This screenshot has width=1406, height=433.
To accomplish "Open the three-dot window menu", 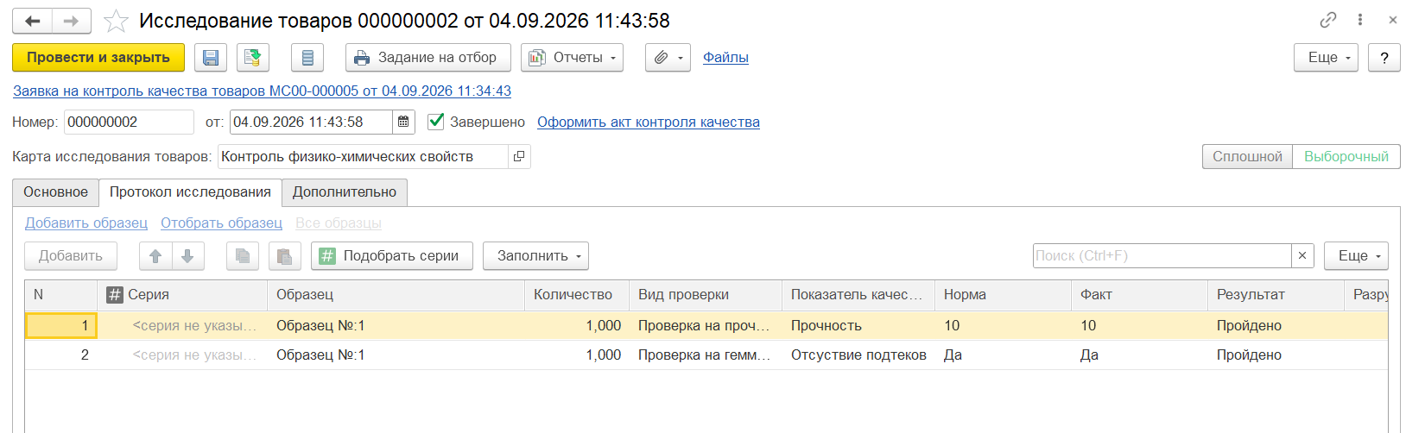I will click(x=1360, y=20).
